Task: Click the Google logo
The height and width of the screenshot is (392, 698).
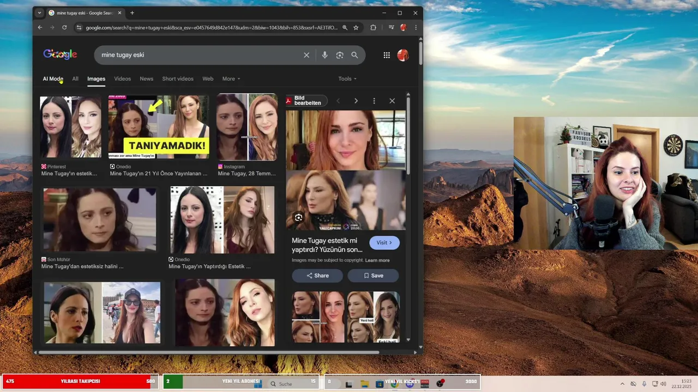Action: pyautogui.click(x=60, y=54)
